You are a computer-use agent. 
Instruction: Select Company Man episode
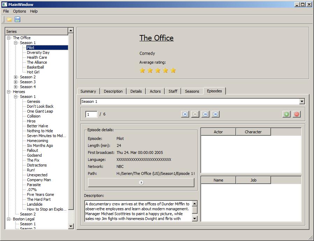(39, 180)
